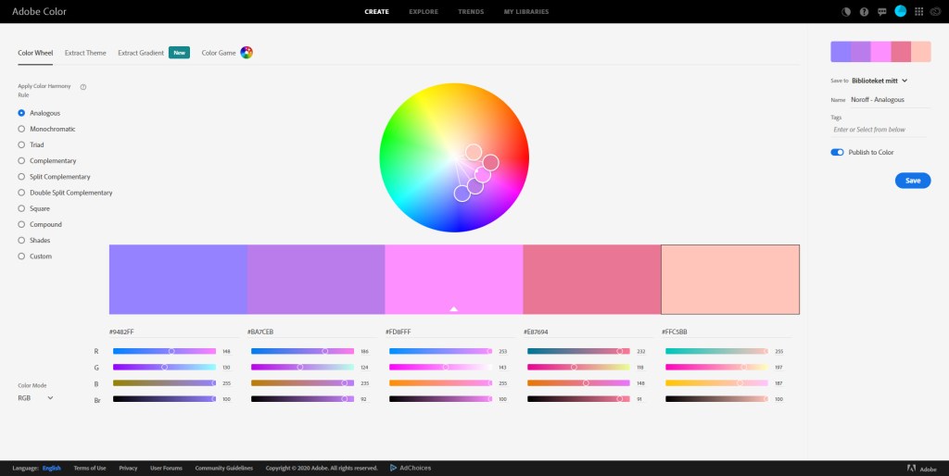The width and height of the screenshot is (949, 476).
Task: Switch to the Extract Theme tab
Action: click(x=84, y=53)
